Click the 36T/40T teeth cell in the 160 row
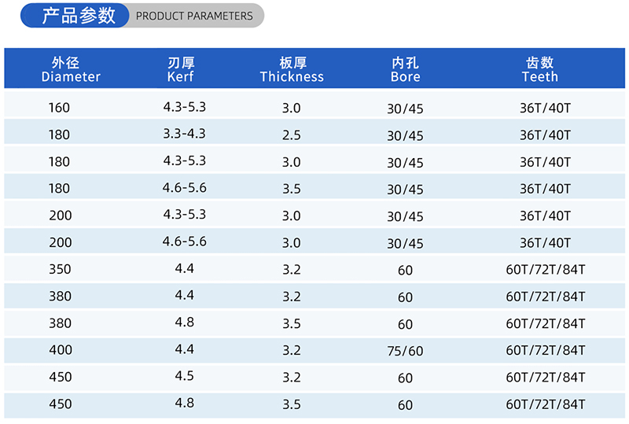Image resolution: width=629 pixels, height=424 pixels. click(x=545, y=109)
